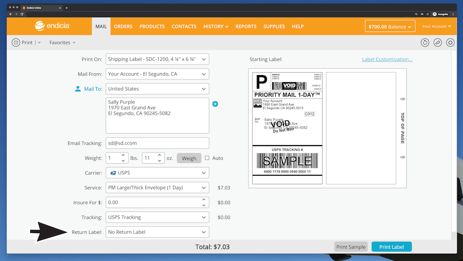Increase the oz weight stepper
463x261 pixels.
coord(159,155)
